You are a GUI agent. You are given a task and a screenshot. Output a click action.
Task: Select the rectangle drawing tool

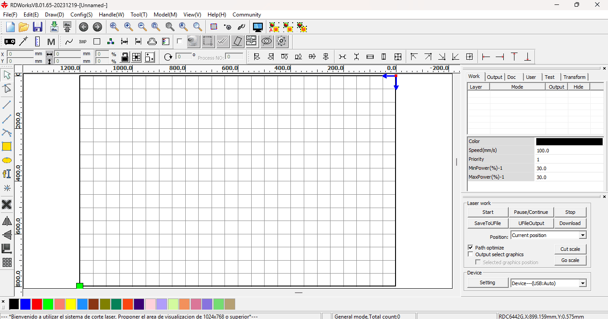(x=7, y=146)
